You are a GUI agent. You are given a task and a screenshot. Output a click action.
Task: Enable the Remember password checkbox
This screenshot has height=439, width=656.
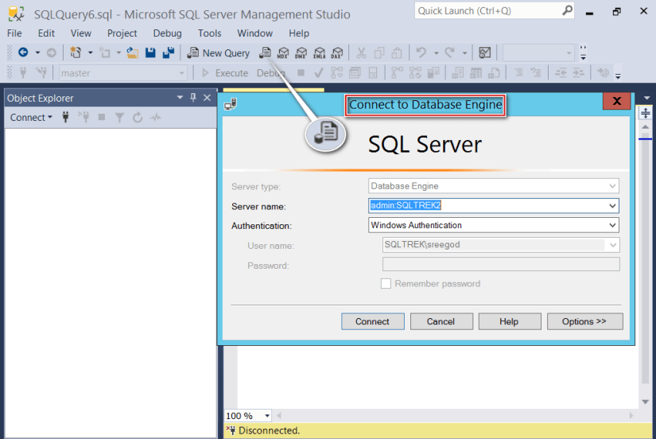pyautogui.click(x=386, y=284)
